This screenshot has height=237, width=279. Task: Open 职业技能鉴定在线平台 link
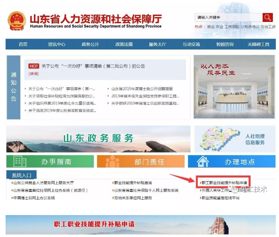pyautogui.click(x=220, y=198)
